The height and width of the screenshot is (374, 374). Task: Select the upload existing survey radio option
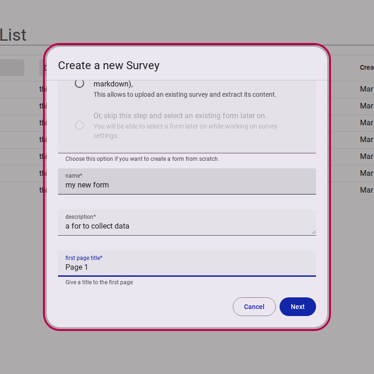coord(79,84)
